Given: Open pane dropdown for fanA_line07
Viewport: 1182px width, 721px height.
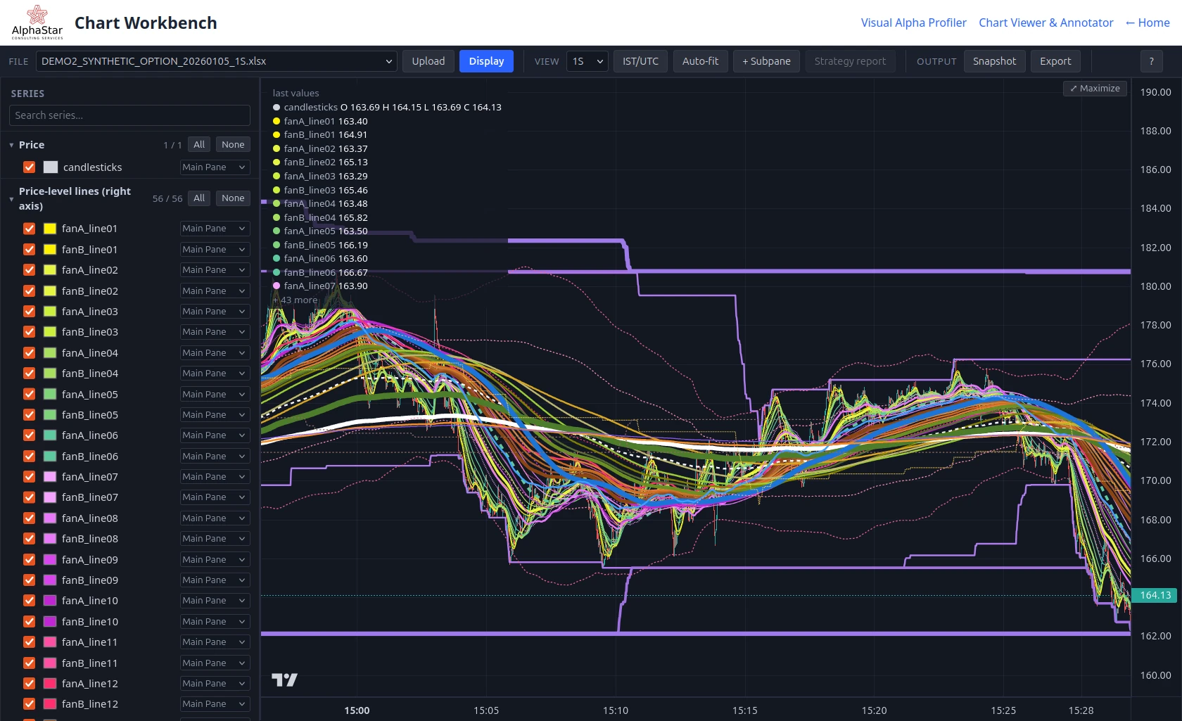Looking at the screenshot, I should [215, 477].
